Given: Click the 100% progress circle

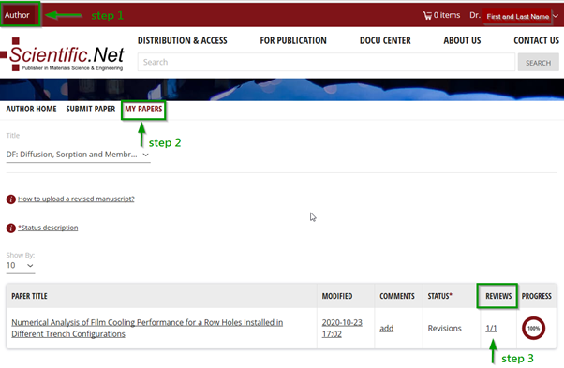Looking at the screenshot, I should [533, 328].
